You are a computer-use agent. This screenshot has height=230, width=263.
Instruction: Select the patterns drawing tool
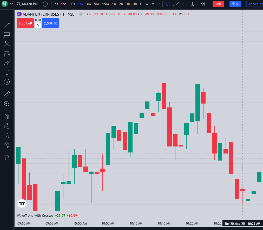(x=7, y=44)
